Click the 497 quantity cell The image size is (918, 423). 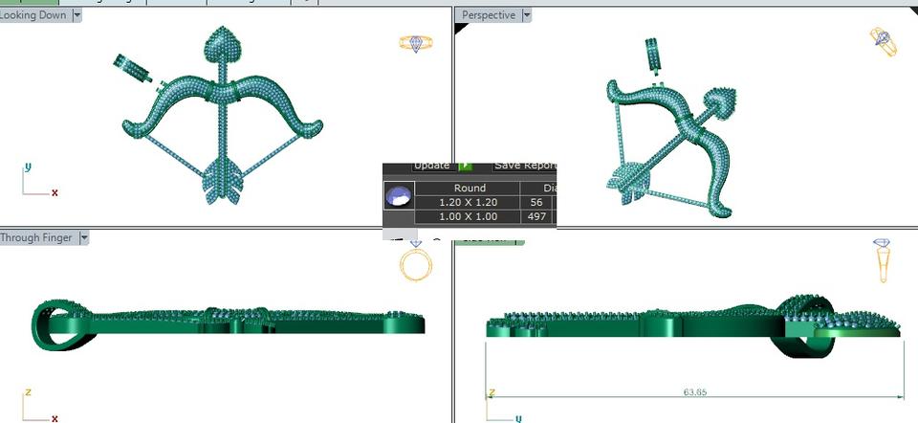pyautogui.click(x=536, y=216)
